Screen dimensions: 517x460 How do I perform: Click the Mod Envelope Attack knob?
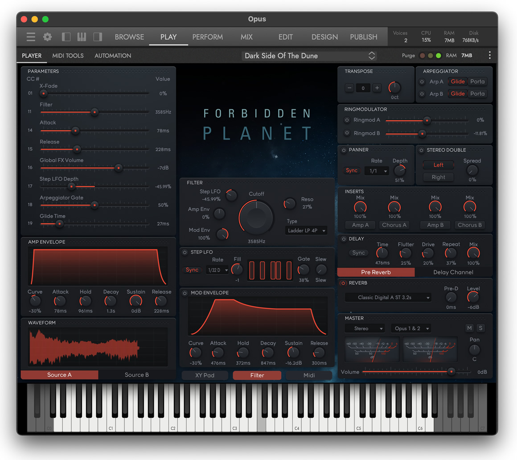pyautogui.click(x=217, y=353)
